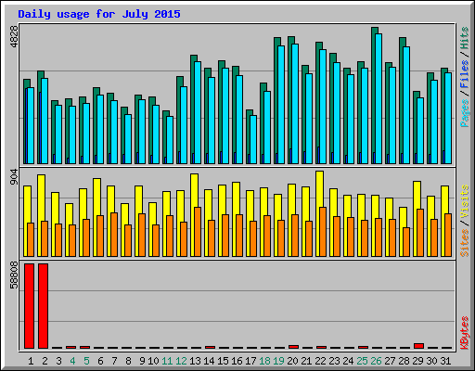Image resolution: width=475 pixels, height=371 pixels.
Task: Click the 4828 axis maximum label
Action: (x=14, y=37)
